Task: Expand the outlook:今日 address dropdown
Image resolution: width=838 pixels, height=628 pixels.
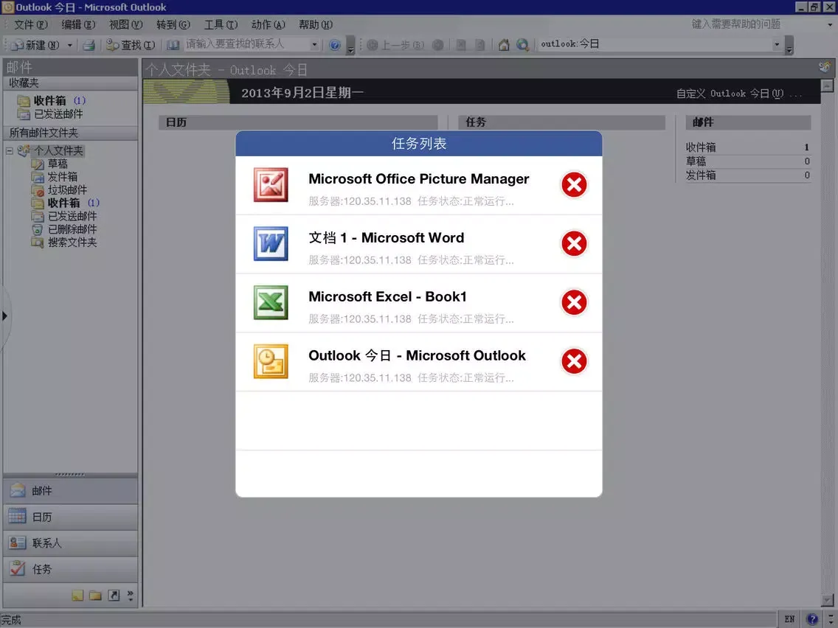Action: (x=777, y=45)
